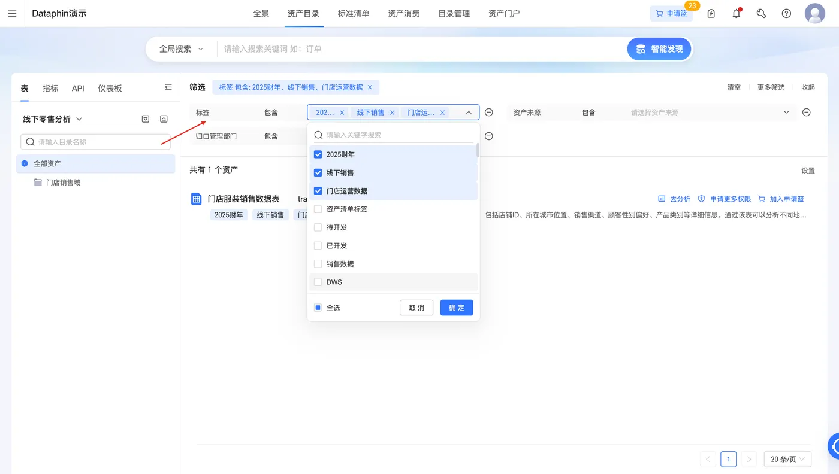Click the 请输入目录名称 catalog search field
839x474 pixels.
coord(96,142)
